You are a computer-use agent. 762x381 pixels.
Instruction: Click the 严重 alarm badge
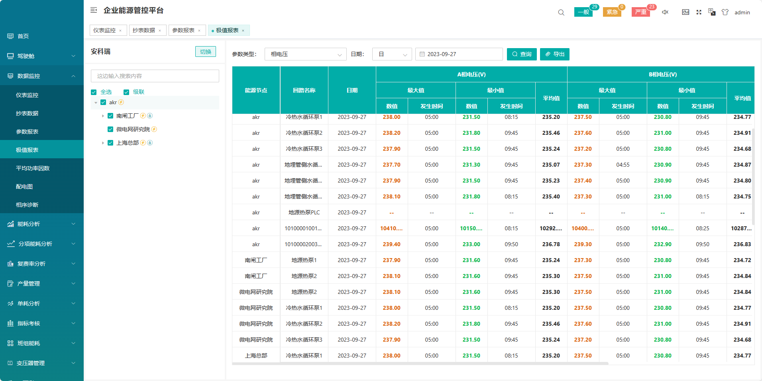coord(641,12)
